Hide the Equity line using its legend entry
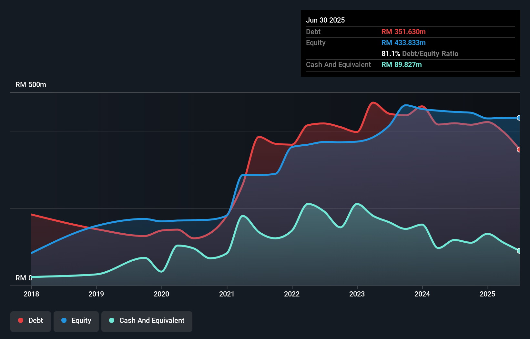Viewport: 530px width, 339px height. 76,320
